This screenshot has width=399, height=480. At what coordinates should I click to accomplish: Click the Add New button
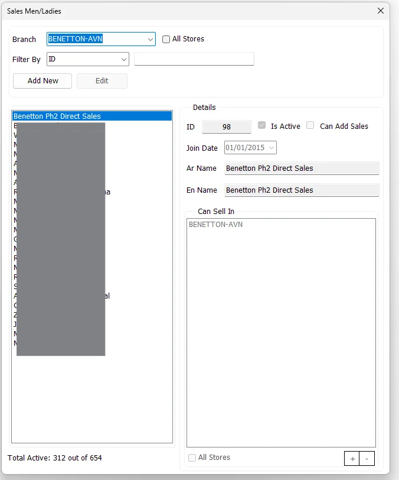point(42,81)
